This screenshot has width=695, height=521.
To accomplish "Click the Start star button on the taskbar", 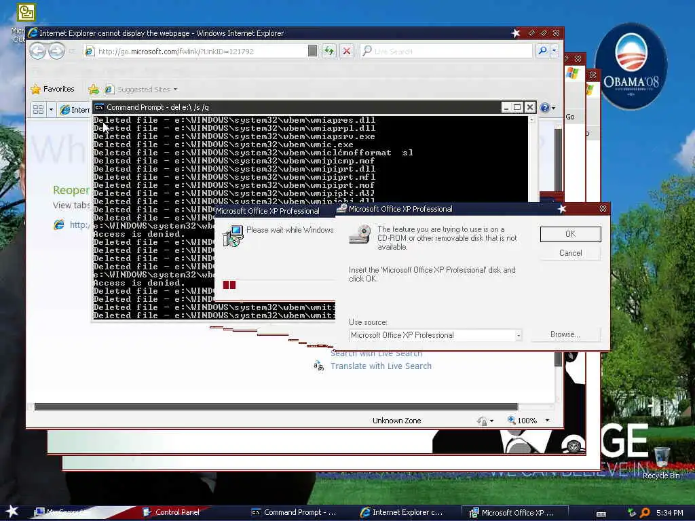I will [11, 512].
